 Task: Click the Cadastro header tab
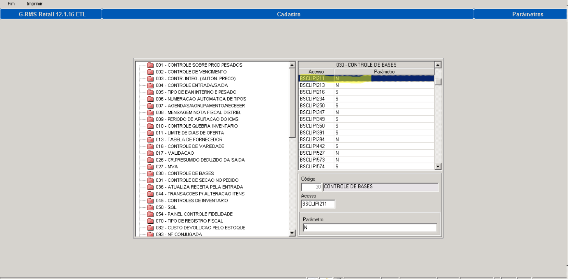[x=288, y=14]
